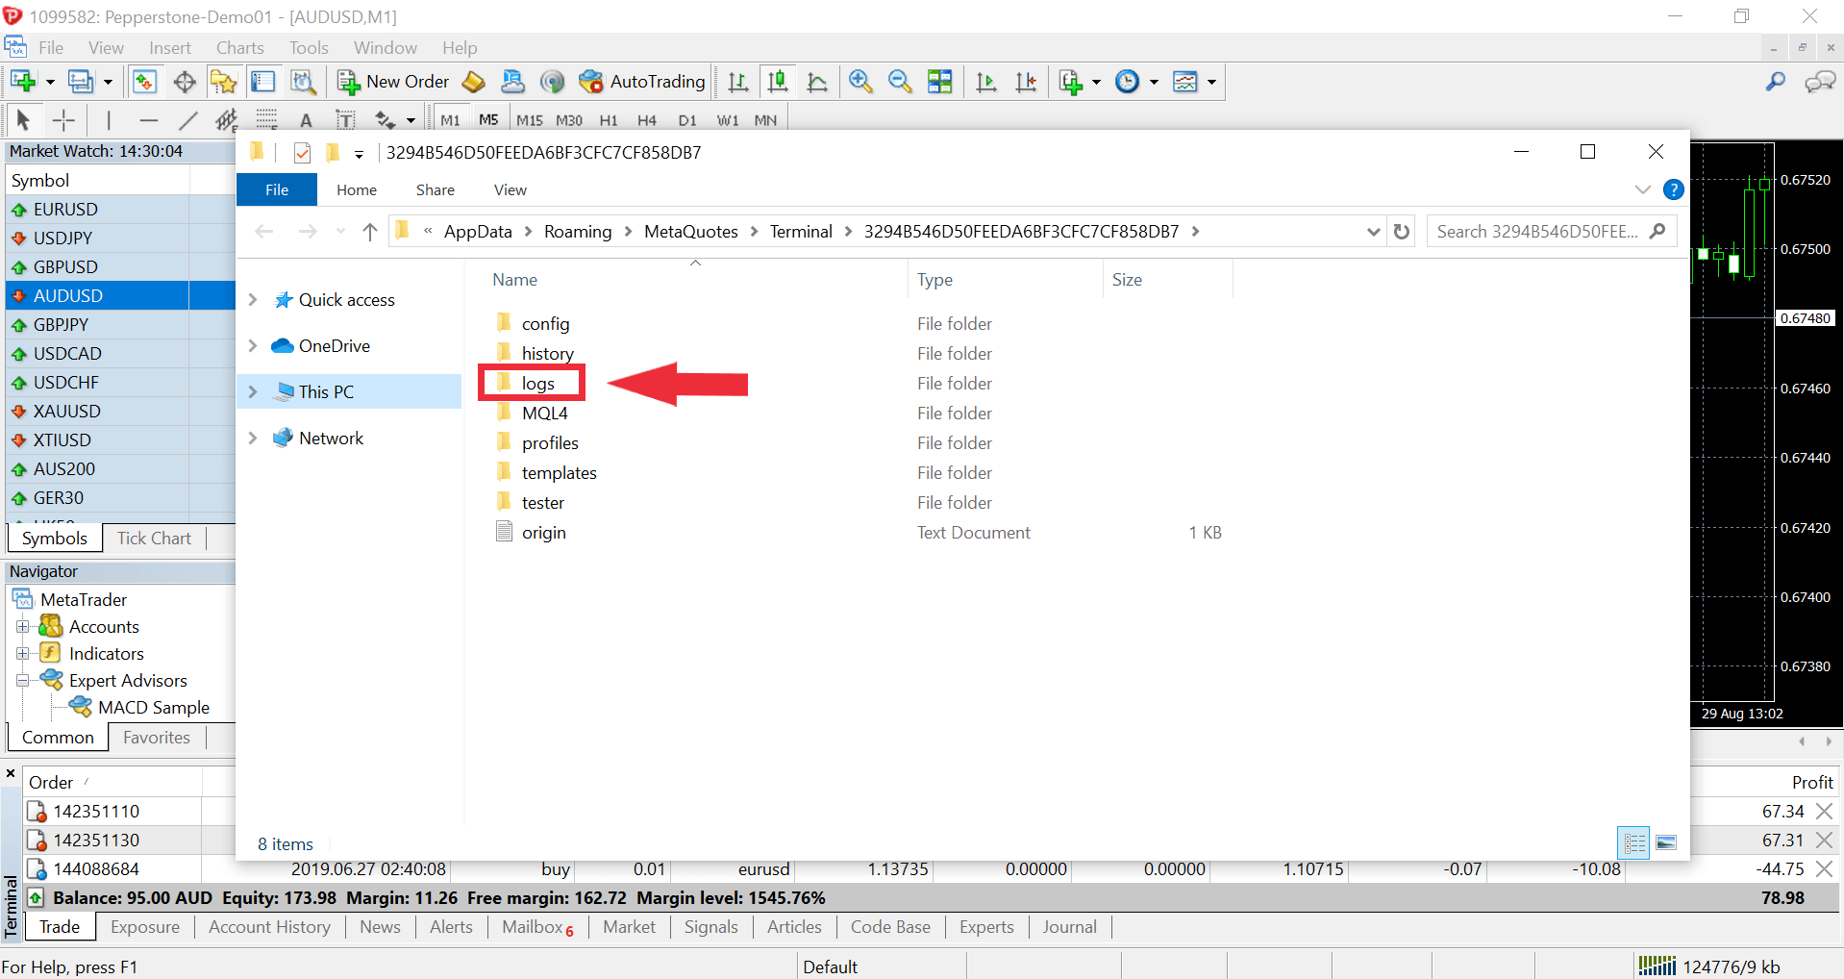Select the vertical line drawing tool
The image size is (1844, 979).
click(109, 120)
